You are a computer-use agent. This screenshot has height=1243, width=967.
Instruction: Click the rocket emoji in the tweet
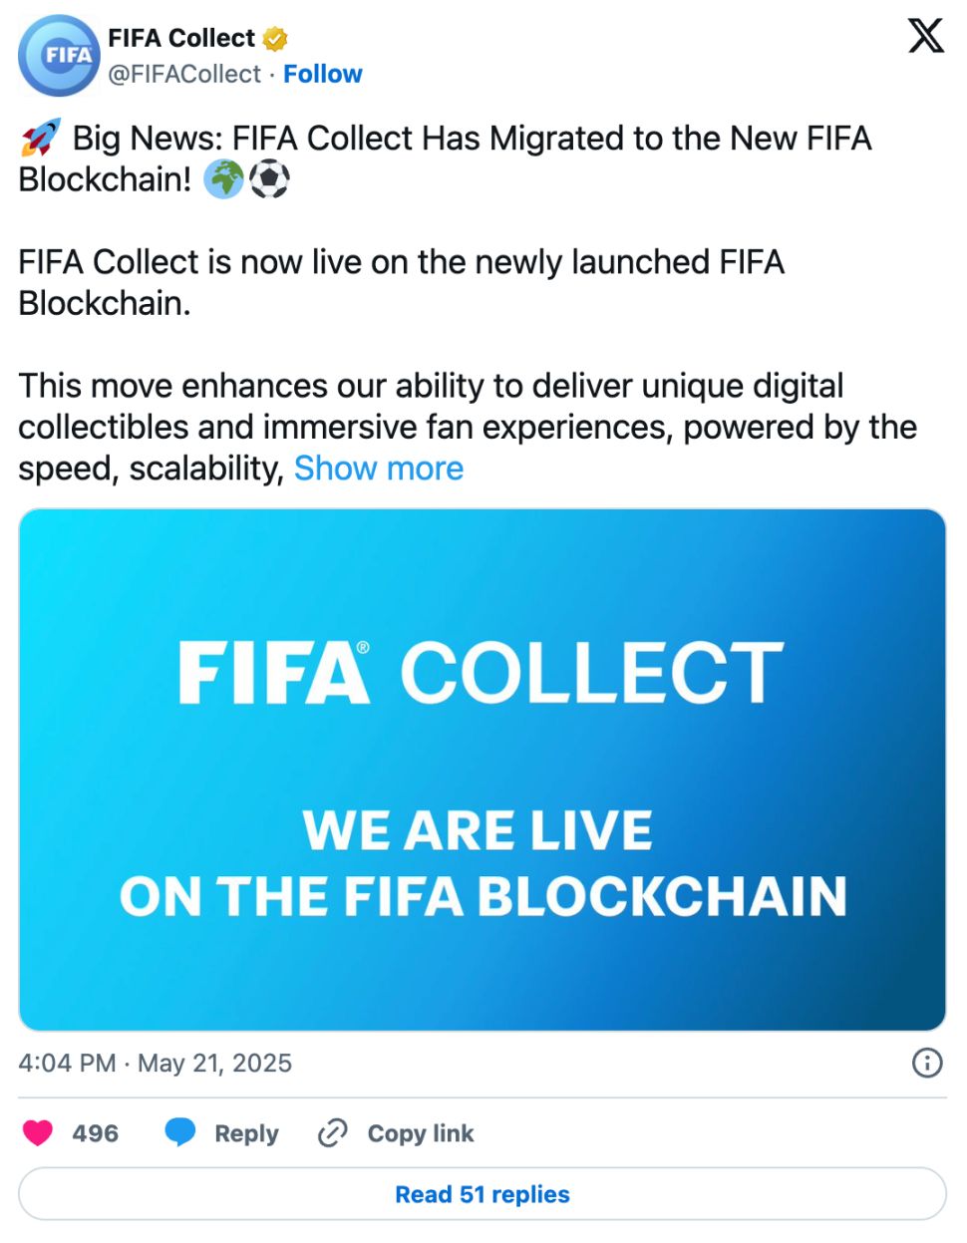tap(40, 139)
